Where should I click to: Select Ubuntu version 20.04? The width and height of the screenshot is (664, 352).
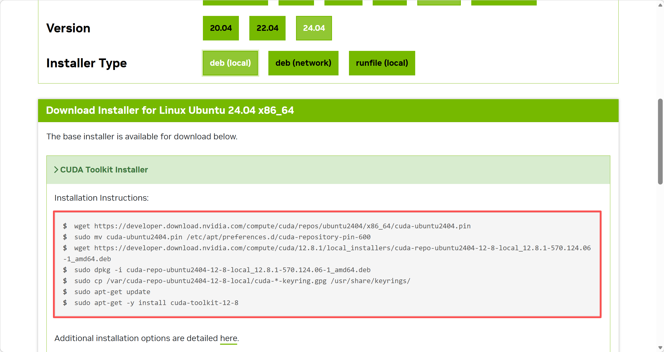click(x=221, y=28)
